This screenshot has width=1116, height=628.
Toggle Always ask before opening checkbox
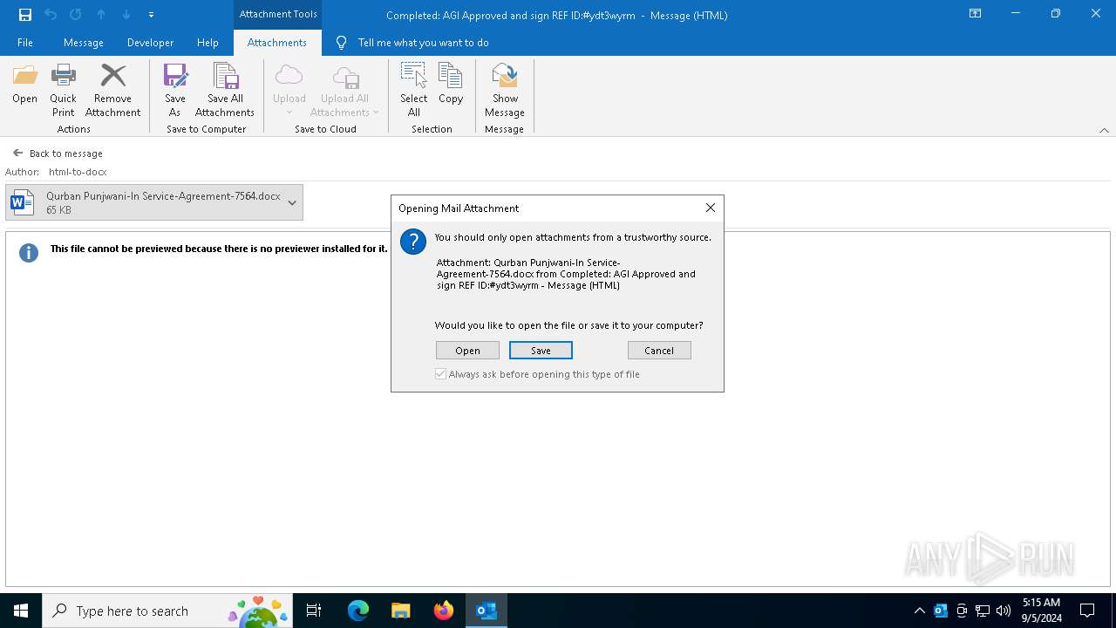click(441, 374)
